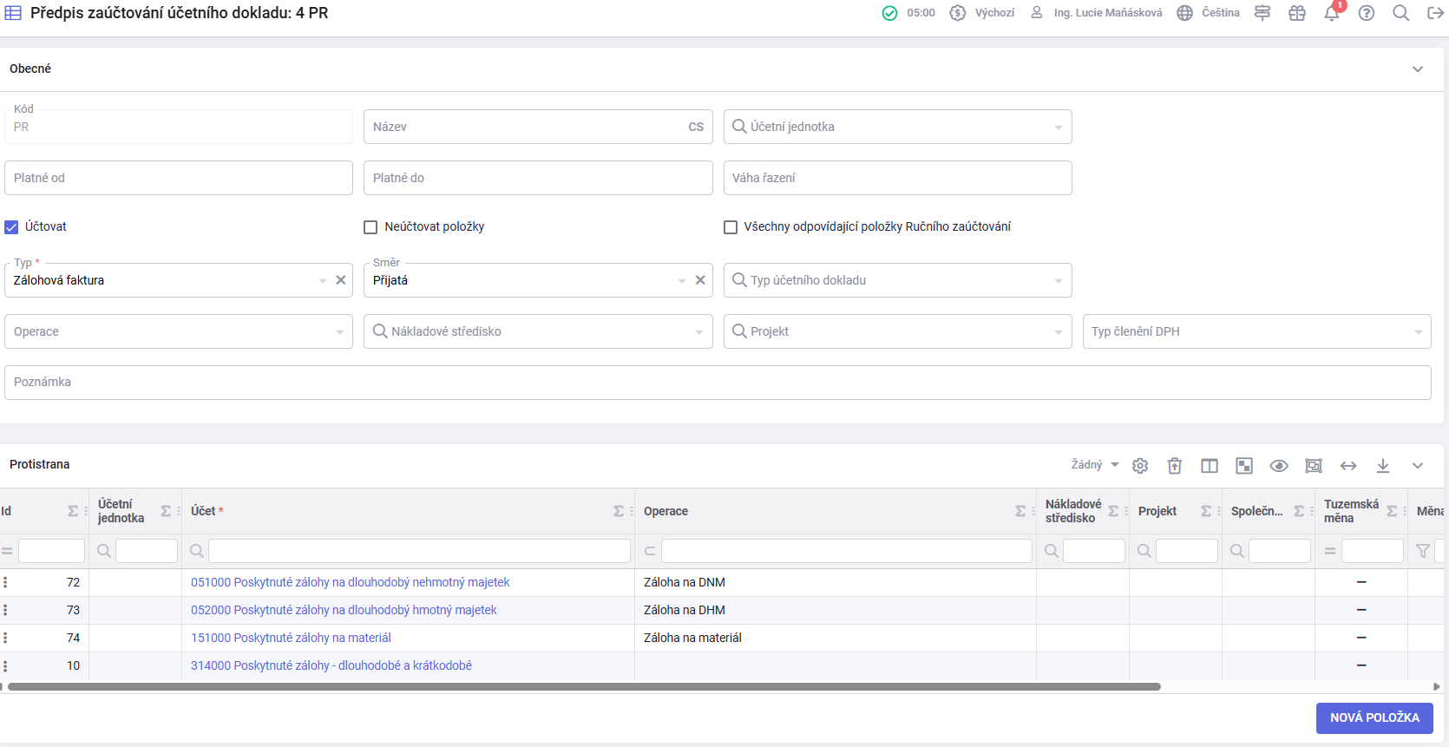This screenshot has height=747, width=1449.
Task: Open the Žádný view selector menu
Action: point(1095,465)
